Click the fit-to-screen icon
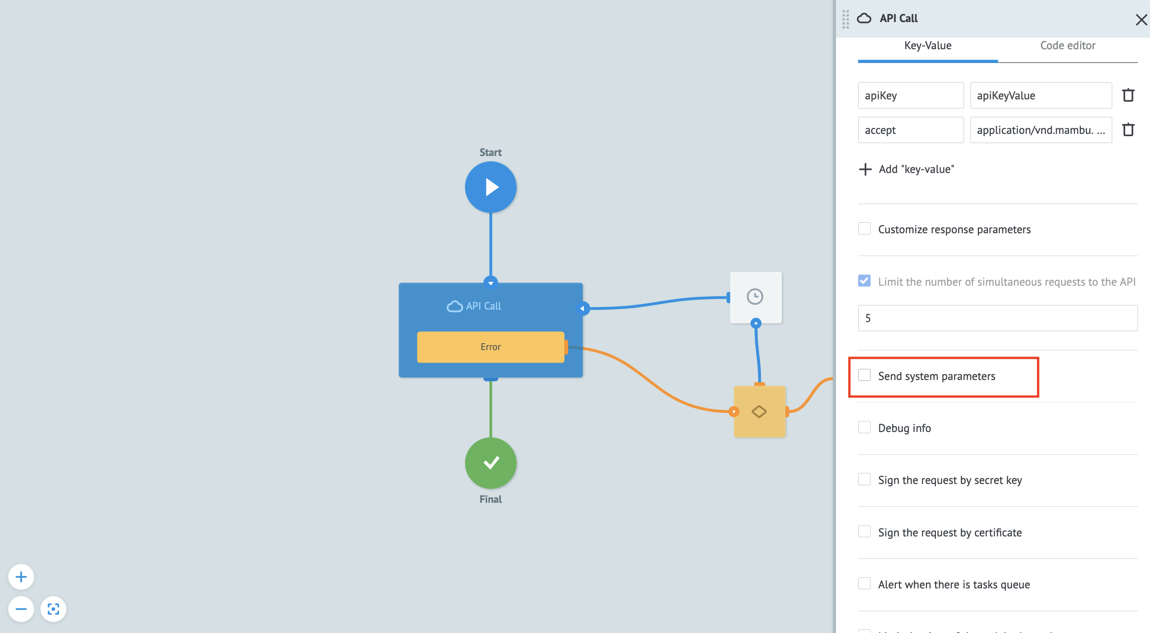 (53, 609)
